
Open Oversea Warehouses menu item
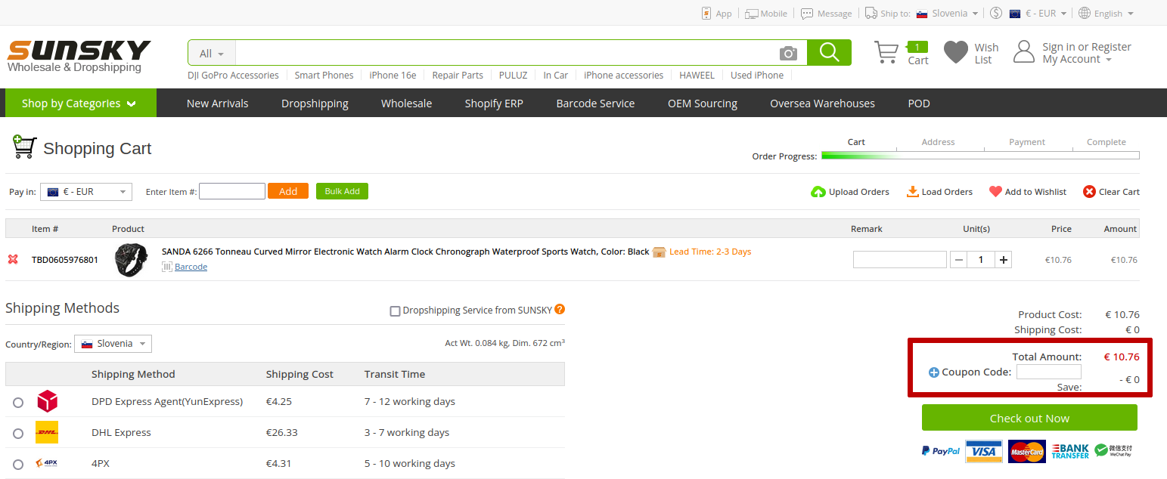click(822, 104)
